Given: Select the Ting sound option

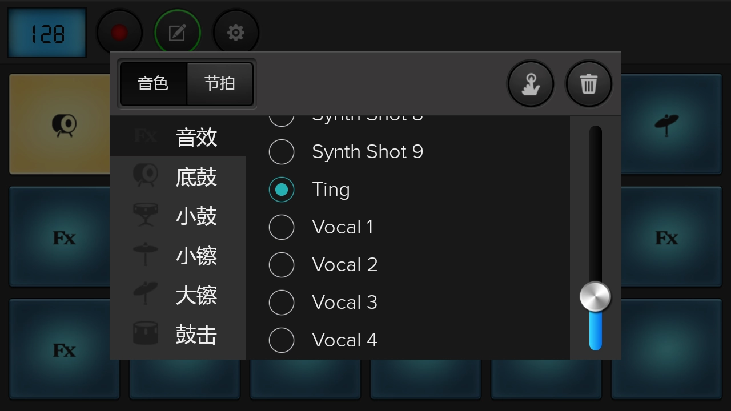Looking at the screenshot, I should pyautogui.click(x=282, y=190).
